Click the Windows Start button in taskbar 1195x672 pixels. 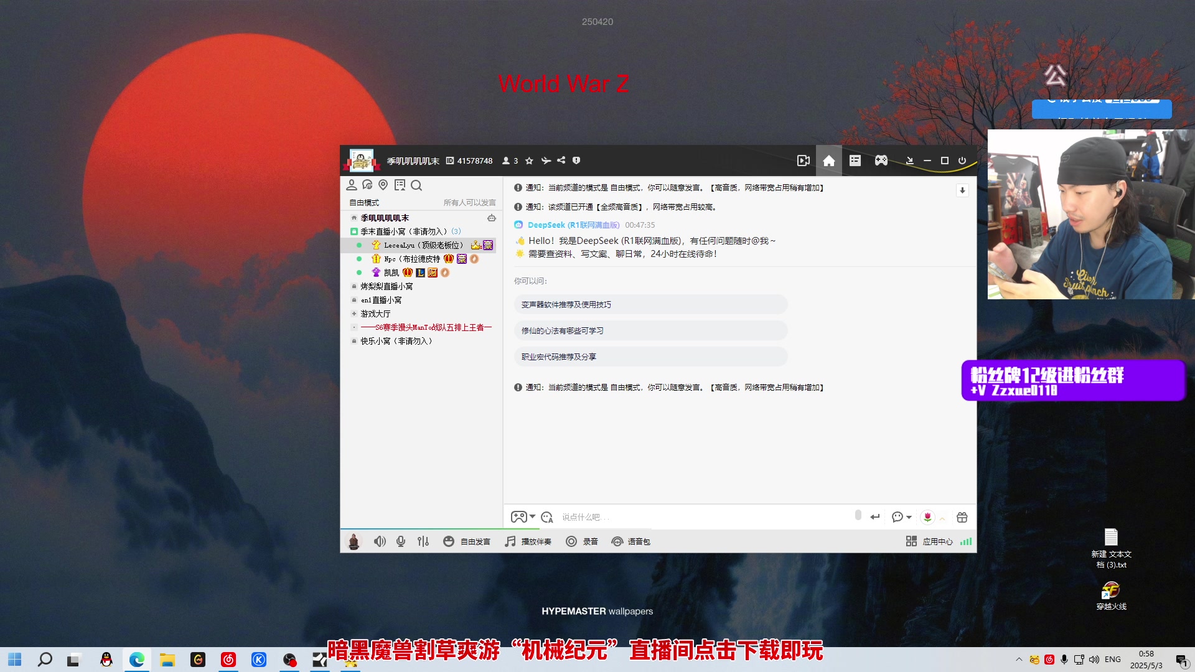15,660
